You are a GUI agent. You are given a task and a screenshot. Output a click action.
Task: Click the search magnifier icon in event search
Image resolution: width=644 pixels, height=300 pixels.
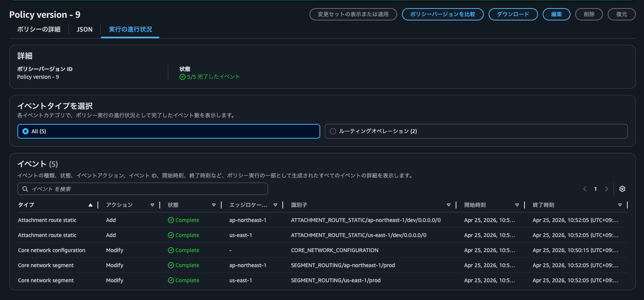pos(25,189)
